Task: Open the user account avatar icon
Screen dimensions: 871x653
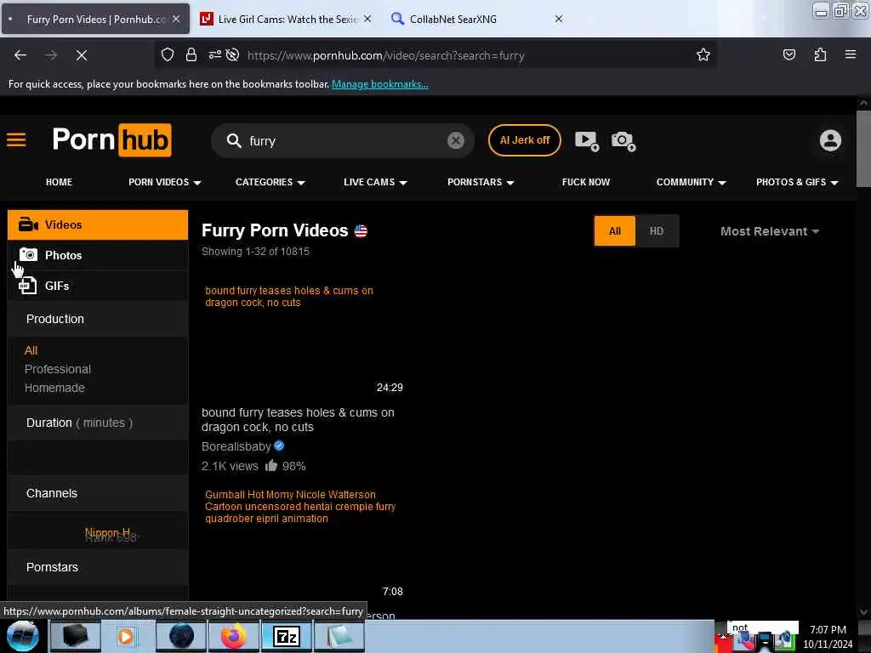Action: point(830,140)
